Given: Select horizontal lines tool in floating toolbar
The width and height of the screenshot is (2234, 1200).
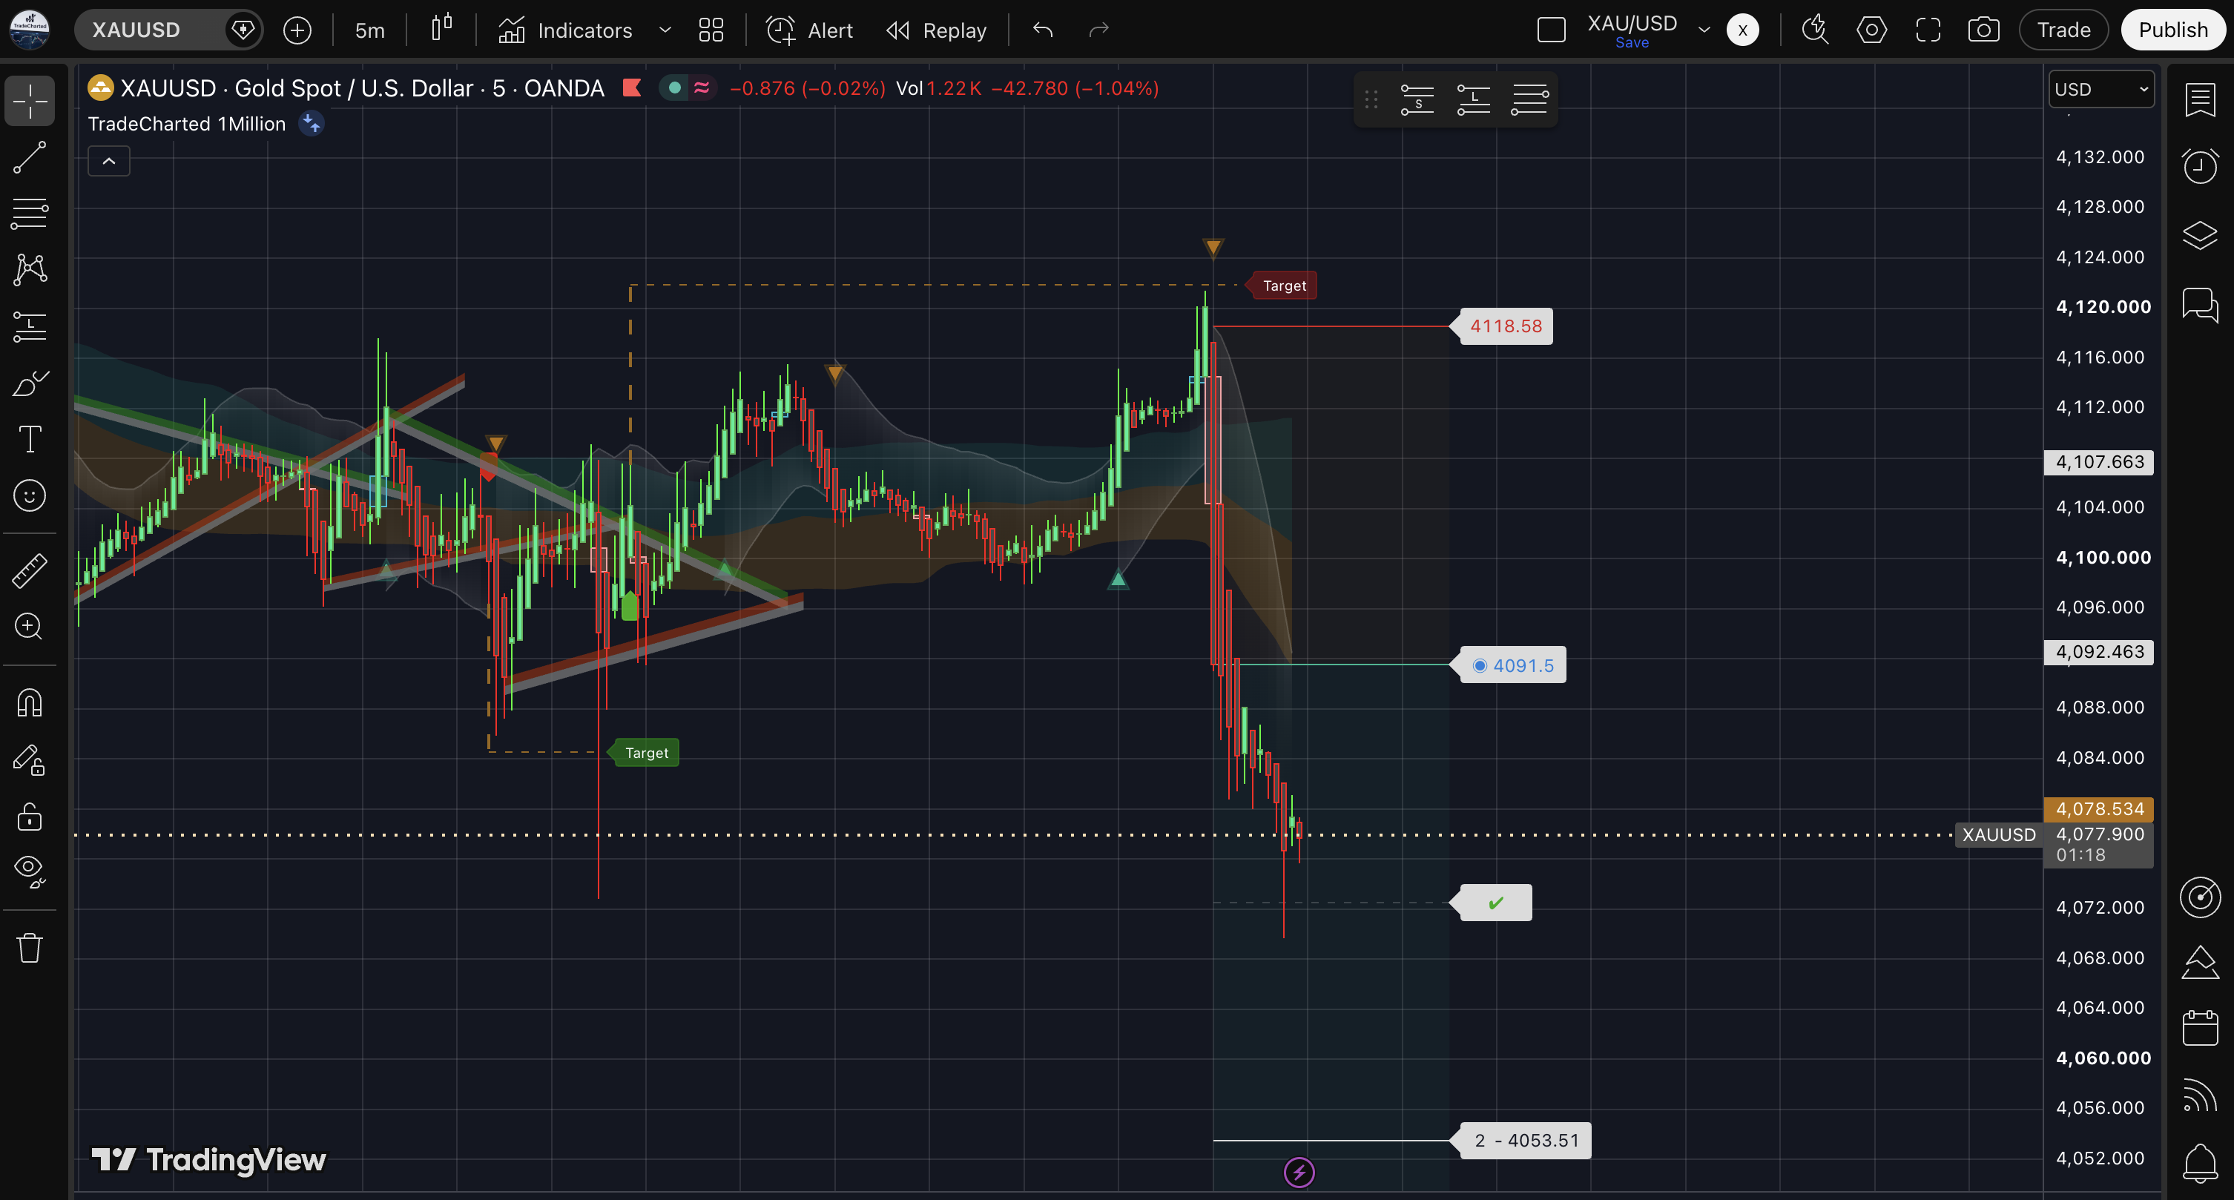Looking at the screenshot, I should click(x=1529, y=99).
